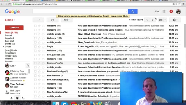Reload the browser page
186x105 pixels.
[10, 4]
